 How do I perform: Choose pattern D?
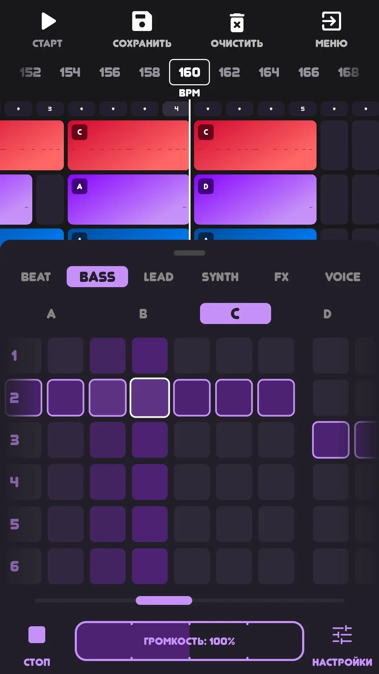click(327, 313)
